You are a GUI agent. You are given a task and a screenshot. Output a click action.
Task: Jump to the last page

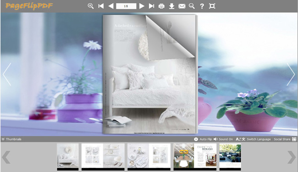[151, 6]
